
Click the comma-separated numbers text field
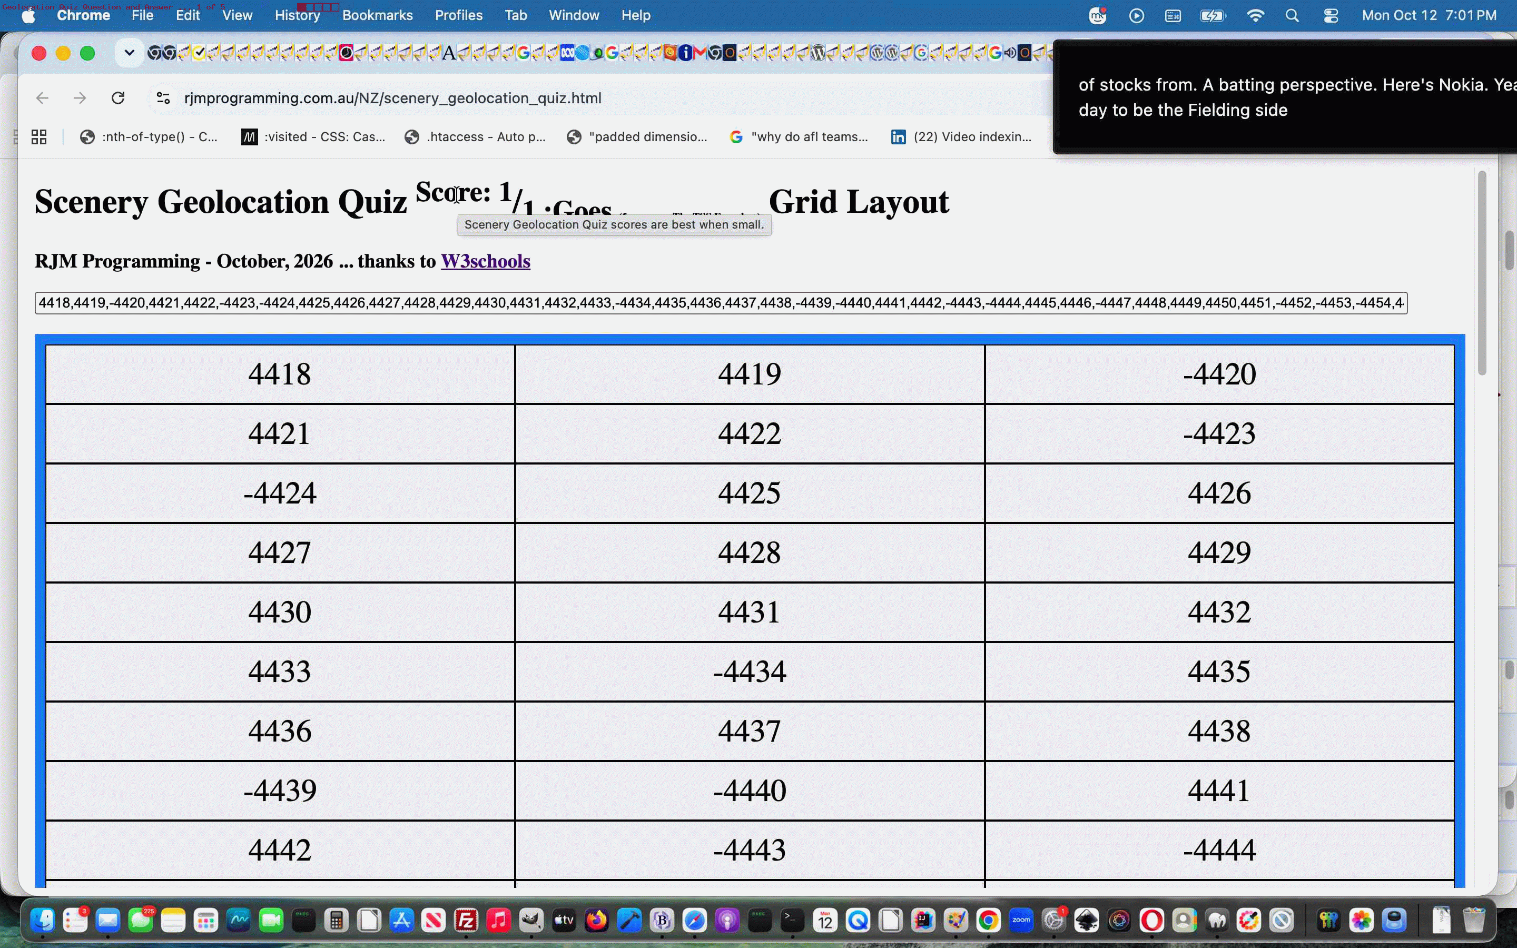tap(721, 303)
